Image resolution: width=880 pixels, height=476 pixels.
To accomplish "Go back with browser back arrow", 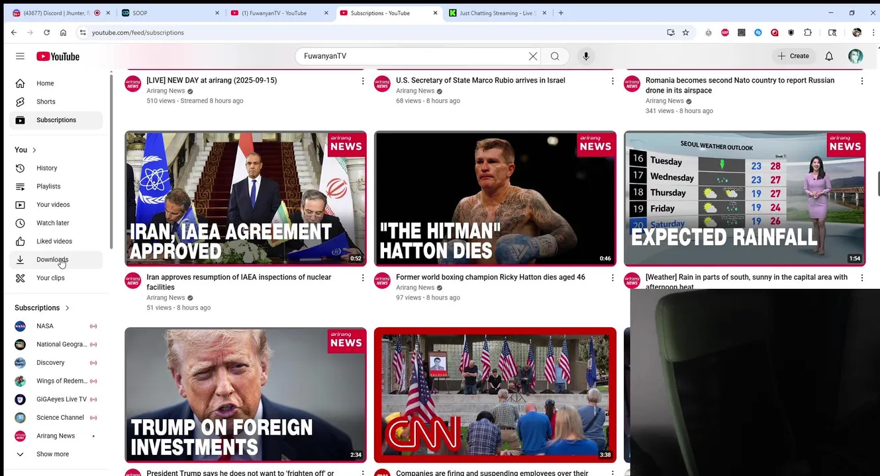I will click(x=14, y=32).
